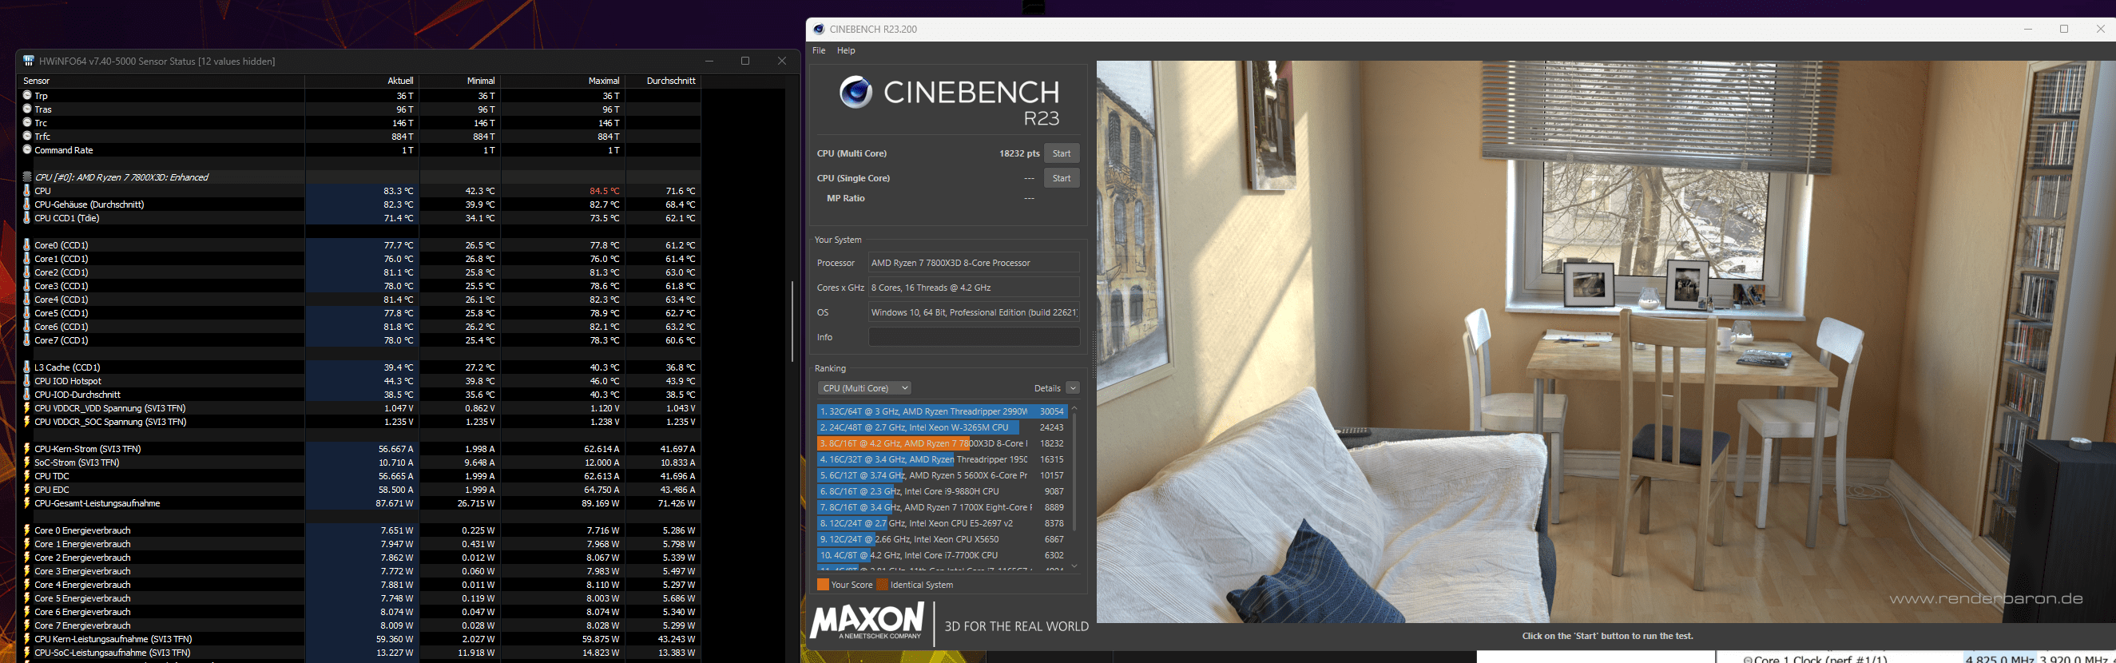Screen dimensions: 2116x663
Task: Click thermometer icon of CPU temperature row
Action: click(27, 191)
